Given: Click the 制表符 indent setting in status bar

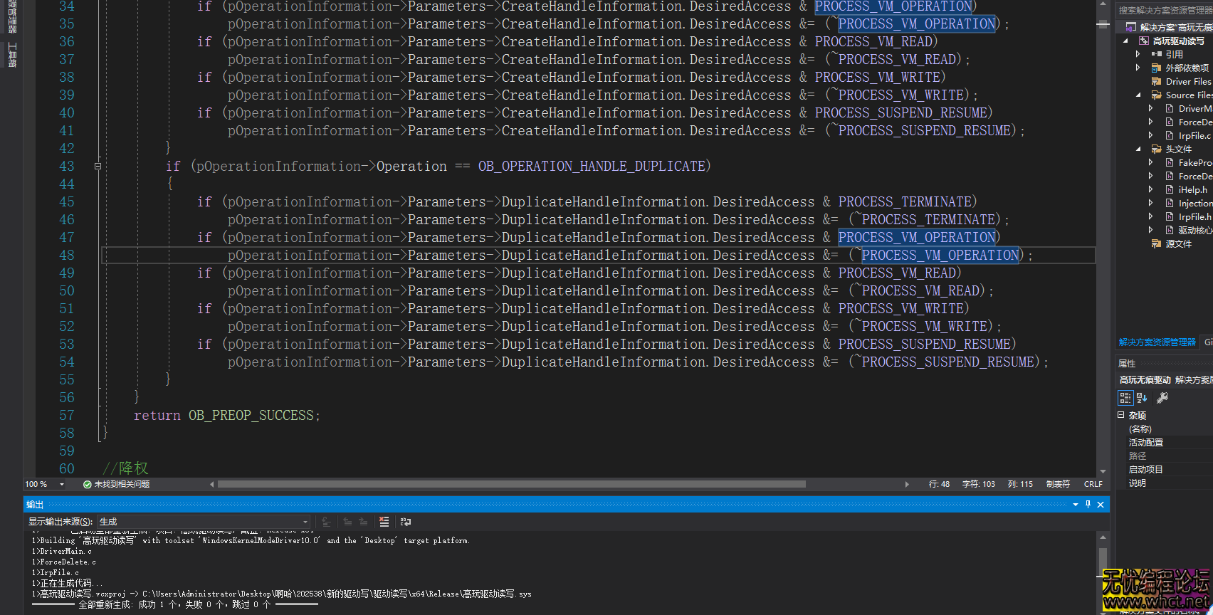Looking at the screenshot, I should click(x=1058, y=484).
